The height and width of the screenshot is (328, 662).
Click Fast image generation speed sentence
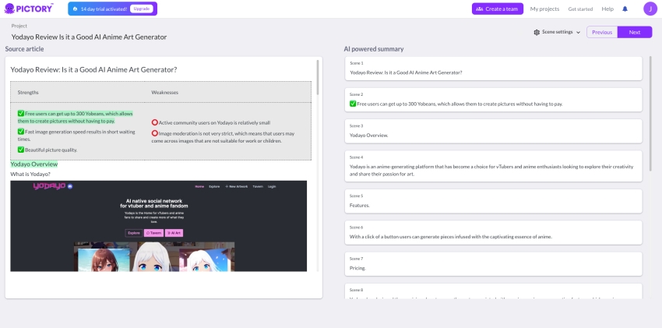(x=76, y=135)
